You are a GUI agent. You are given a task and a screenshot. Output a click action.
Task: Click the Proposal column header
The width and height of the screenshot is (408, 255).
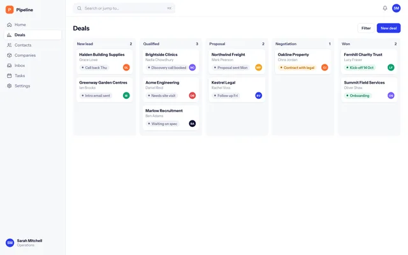coord(217,44)
